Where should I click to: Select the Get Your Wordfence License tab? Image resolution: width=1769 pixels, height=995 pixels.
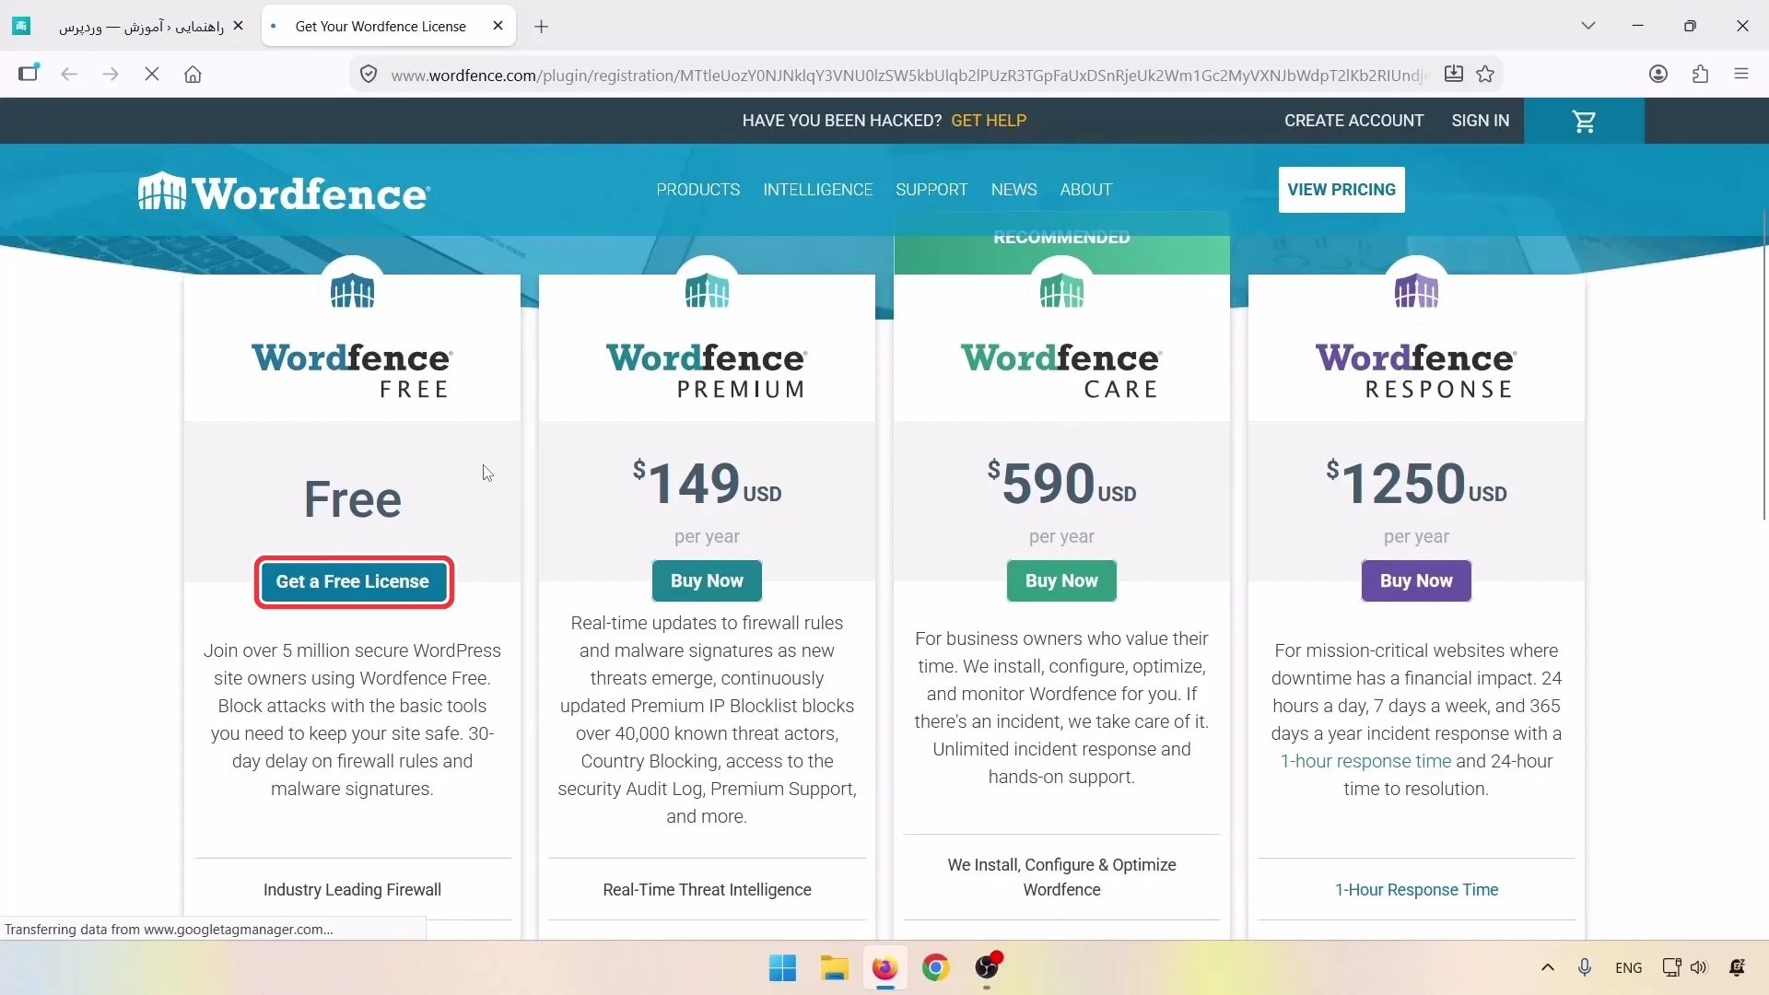[x=381, y=26]
